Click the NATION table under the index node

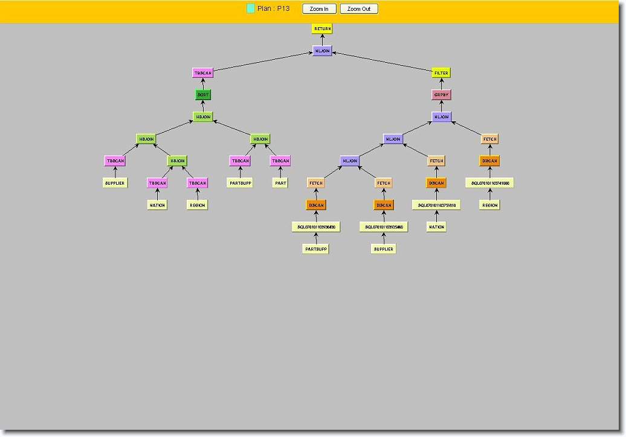click(x=436, y=227)
